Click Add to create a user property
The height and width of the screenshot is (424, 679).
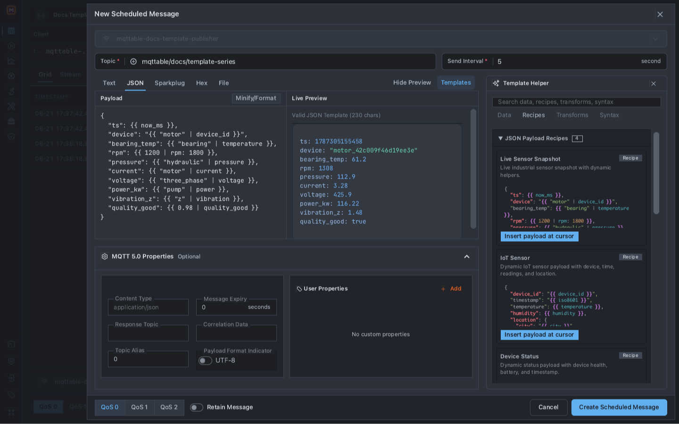(x=451, y=289)
